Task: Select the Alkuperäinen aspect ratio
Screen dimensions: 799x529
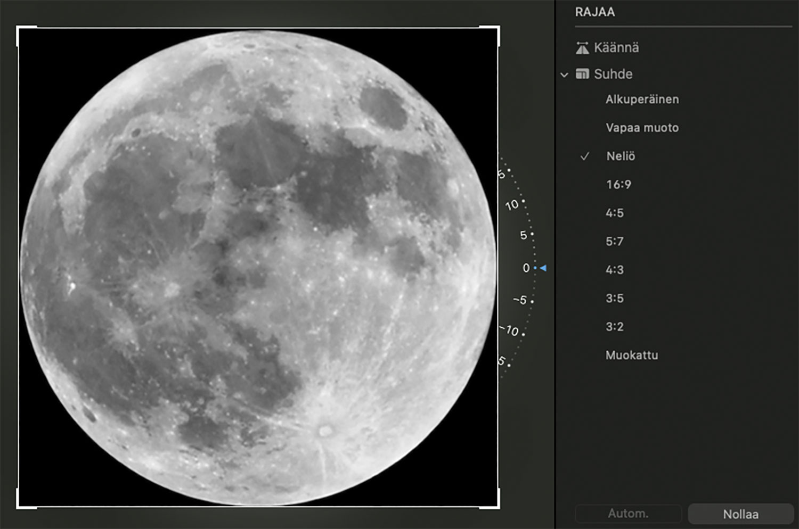Action: point(642,100)
